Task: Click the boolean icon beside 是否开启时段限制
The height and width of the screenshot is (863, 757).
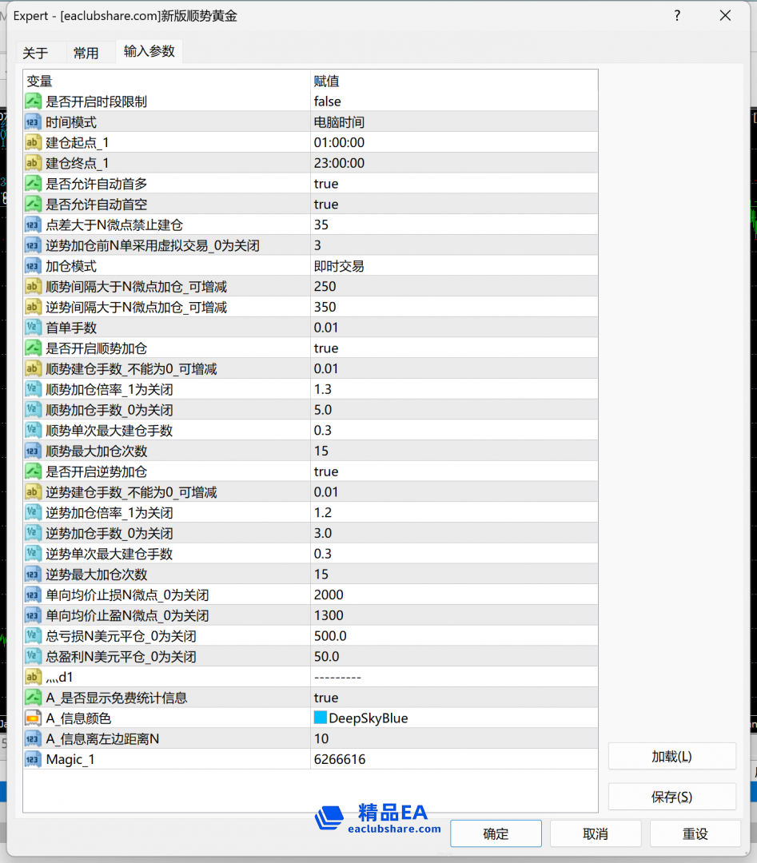Action: coord(33,101)
